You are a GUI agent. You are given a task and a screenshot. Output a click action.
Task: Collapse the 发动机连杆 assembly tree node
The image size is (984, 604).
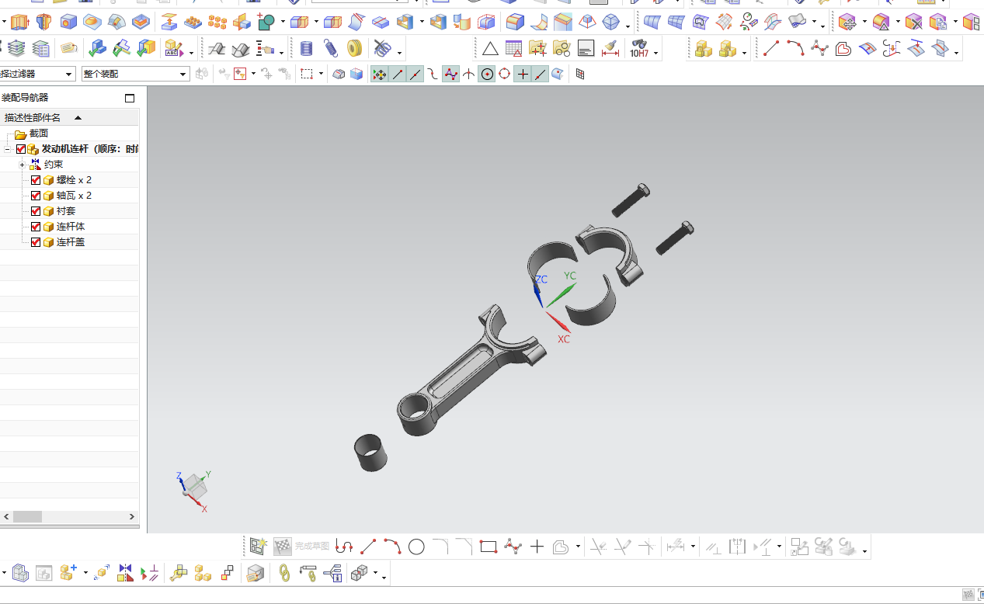pos(7,149)
